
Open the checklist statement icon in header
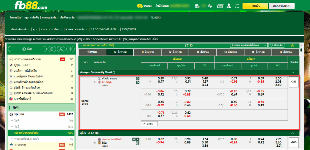(x=237, y=6)
